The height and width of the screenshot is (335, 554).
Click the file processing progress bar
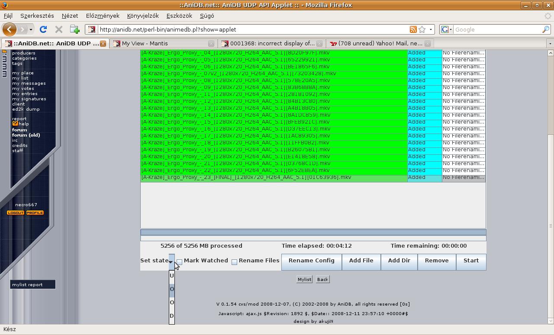pos(313,233)
